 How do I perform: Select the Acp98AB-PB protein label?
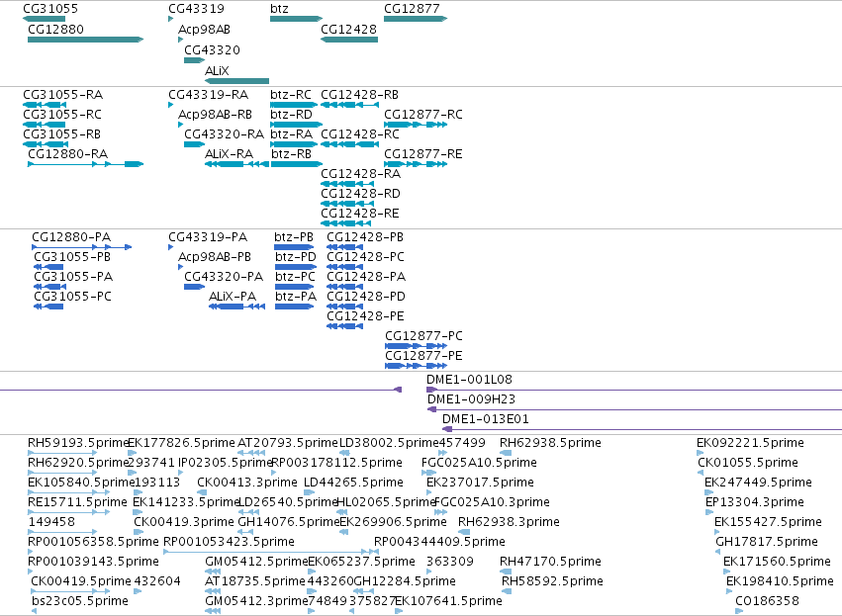(x=215, y=257)
